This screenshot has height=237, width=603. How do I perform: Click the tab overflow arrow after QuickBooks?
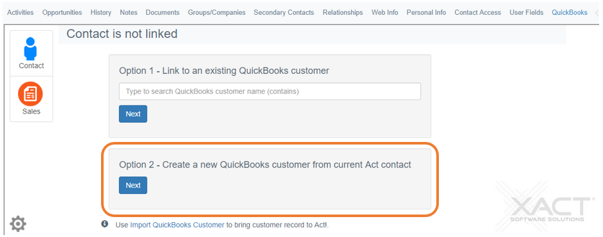[x=597, y=13]
